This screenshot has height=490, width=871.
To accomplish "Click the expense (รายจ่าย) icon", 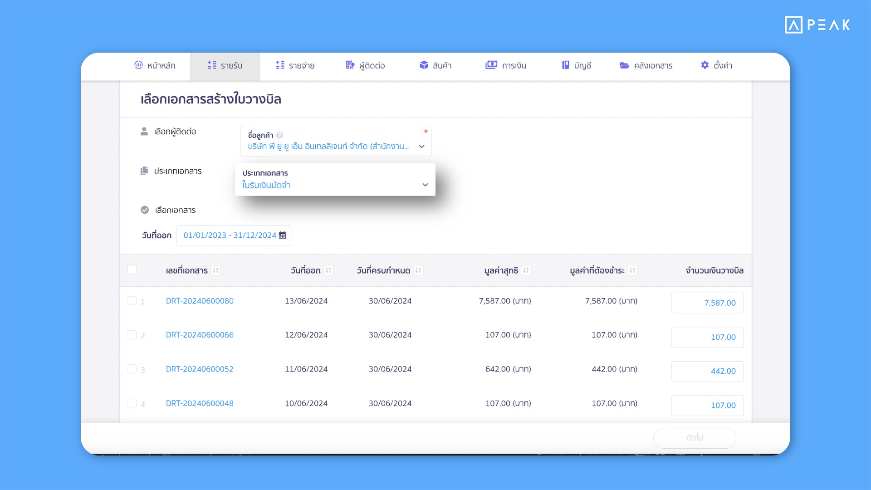I will coord(280,65).
